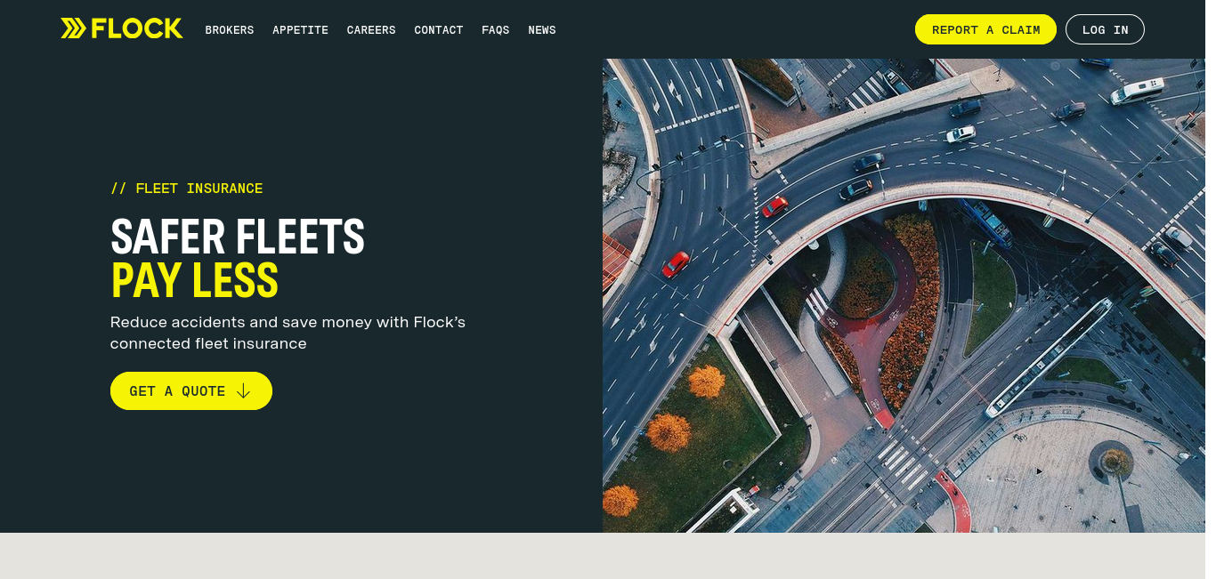This screenshot has height=579, width=1216.
Task: Go to the Appetite section
Action: (300, 30)
